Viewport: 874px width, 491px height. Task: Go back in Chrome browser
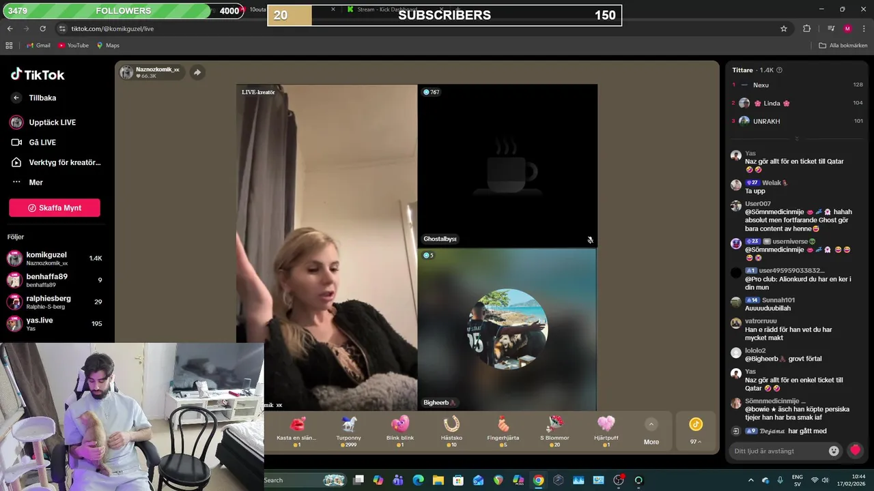click(x=10, y=29)
